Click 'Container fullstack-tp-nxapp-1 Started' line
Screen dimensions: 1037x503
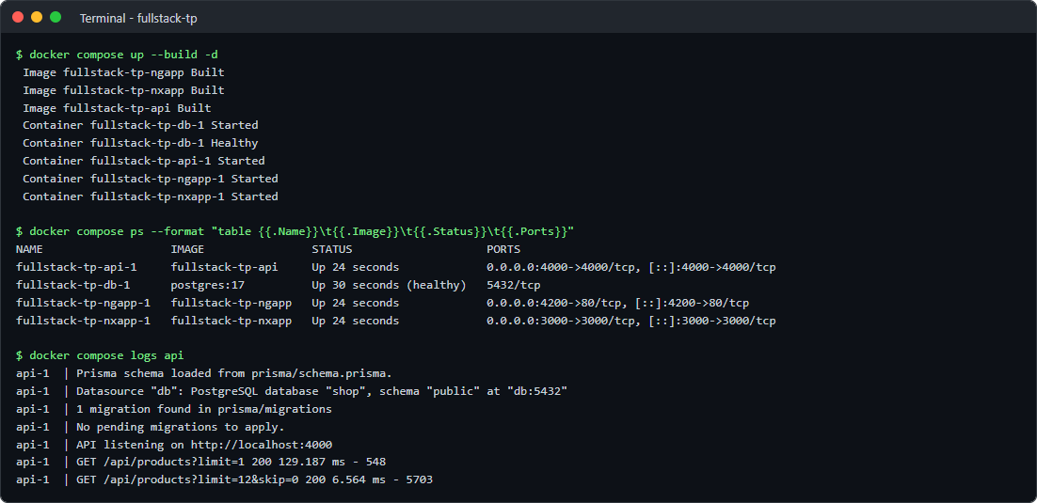pyautogui.click(x=151, y=196)
